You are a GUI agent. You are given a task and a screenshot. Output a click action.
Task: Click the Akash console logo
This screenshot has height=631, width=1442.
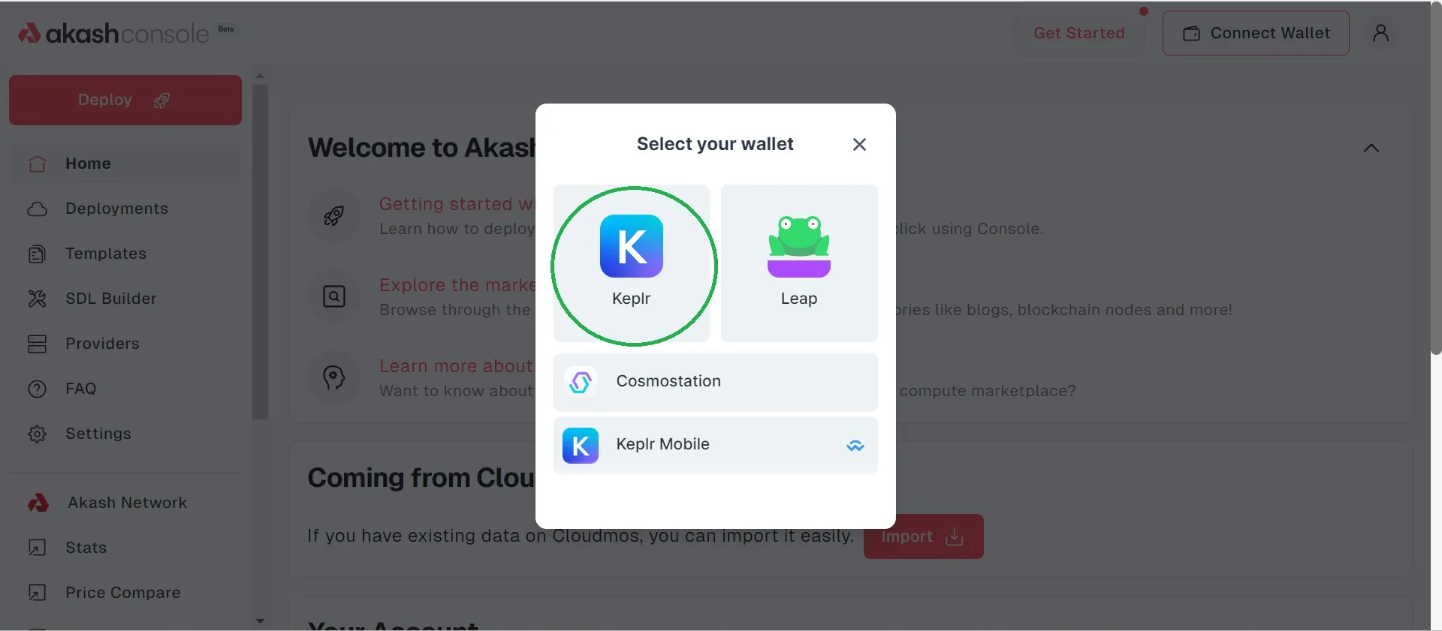coord(113,33)
